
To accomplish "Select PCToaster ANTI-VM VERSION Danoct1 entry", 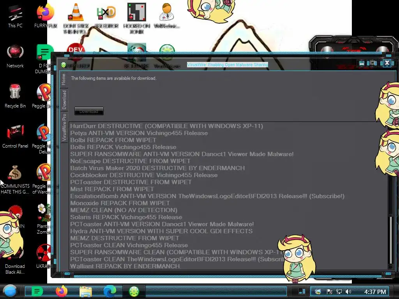I will coord(162,224).
